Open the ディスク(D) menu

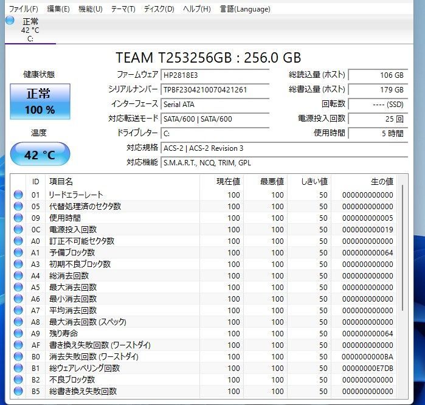pos(159,9)
